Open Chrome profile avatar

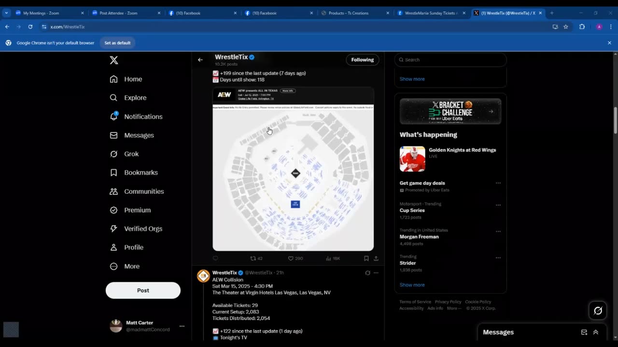599,27
